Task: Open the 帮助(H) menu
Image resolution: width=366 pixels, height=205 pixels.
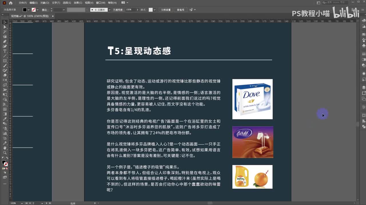Action: point(112,3)
